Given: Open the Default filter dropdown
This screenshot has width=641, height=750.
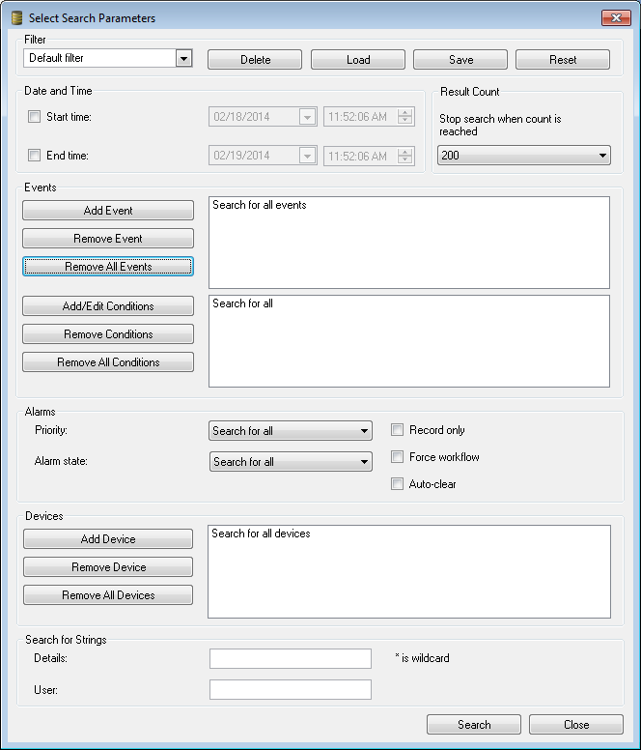Looking at the screenshot, I should (183, 58).
